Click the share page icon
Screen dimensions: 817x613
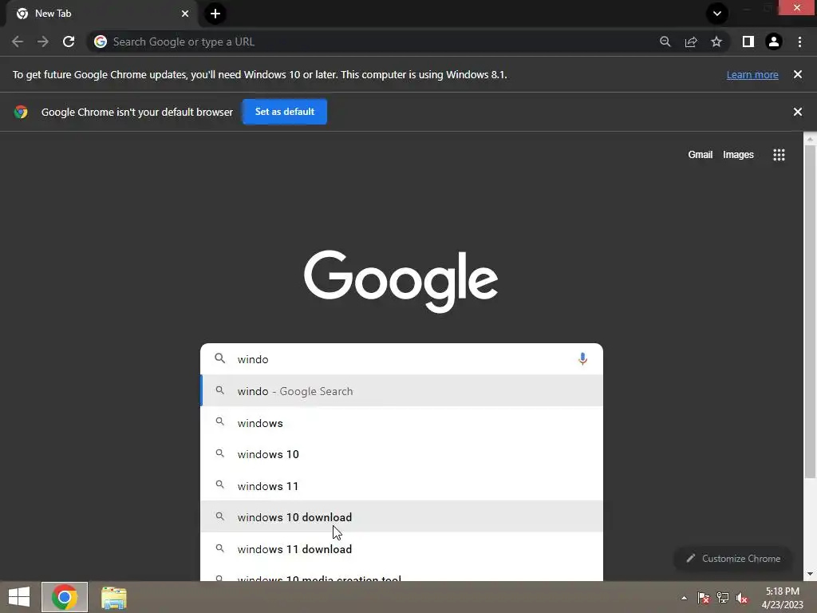tap(691, 42)
